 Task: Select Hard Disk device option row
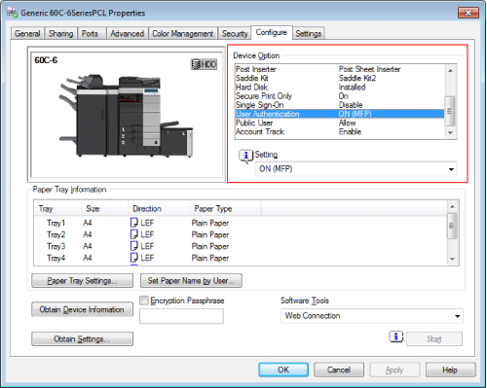[340, 88]
